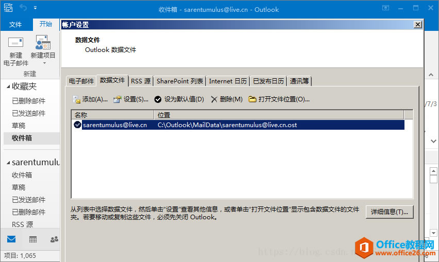Image resolution: width=439 pixels, height=262 pixels.
Task: Switch to Calendar view icon
Action: point(33,239)
